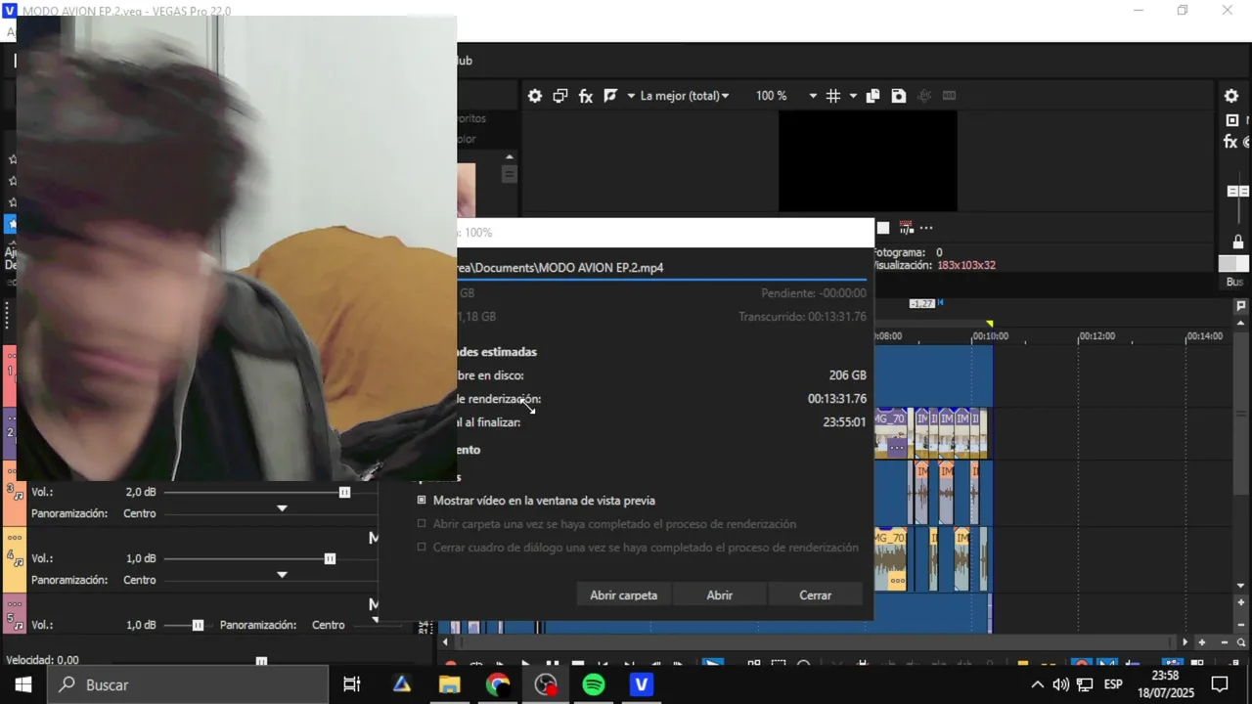Click the Buscar taskbar search box
This screenshot has height=704, width=1252.
point(188,684)
